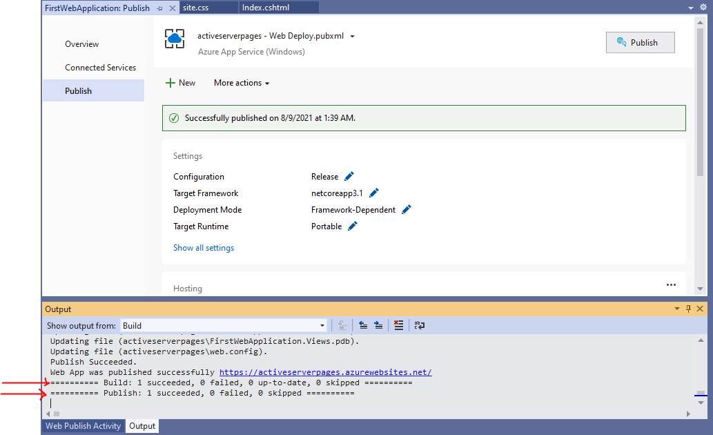
Task: Toggle auto hide pin on Output panel
Action: pyautogui.click(x=688, y=309)
